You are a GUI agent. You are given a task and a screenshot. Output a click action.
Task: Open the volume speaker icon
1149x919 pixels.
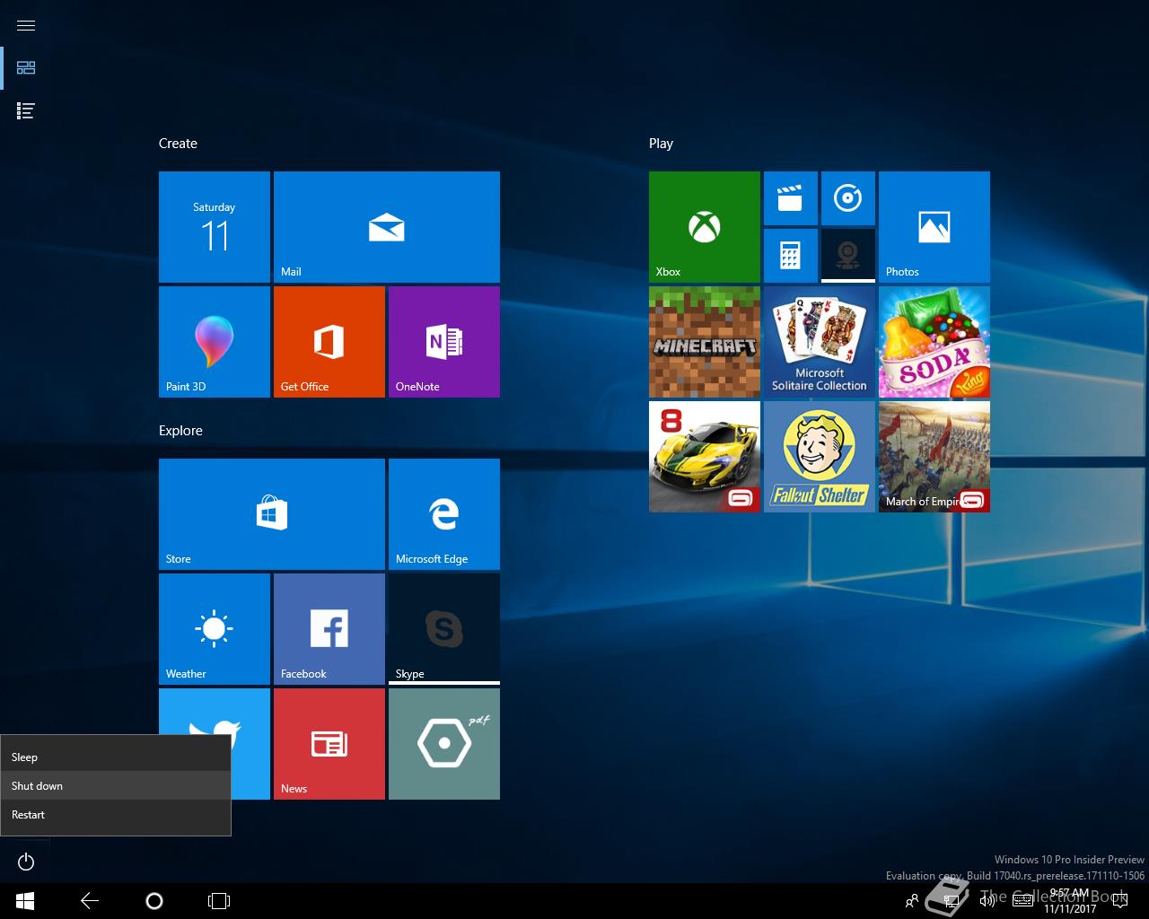pos(987,901)
